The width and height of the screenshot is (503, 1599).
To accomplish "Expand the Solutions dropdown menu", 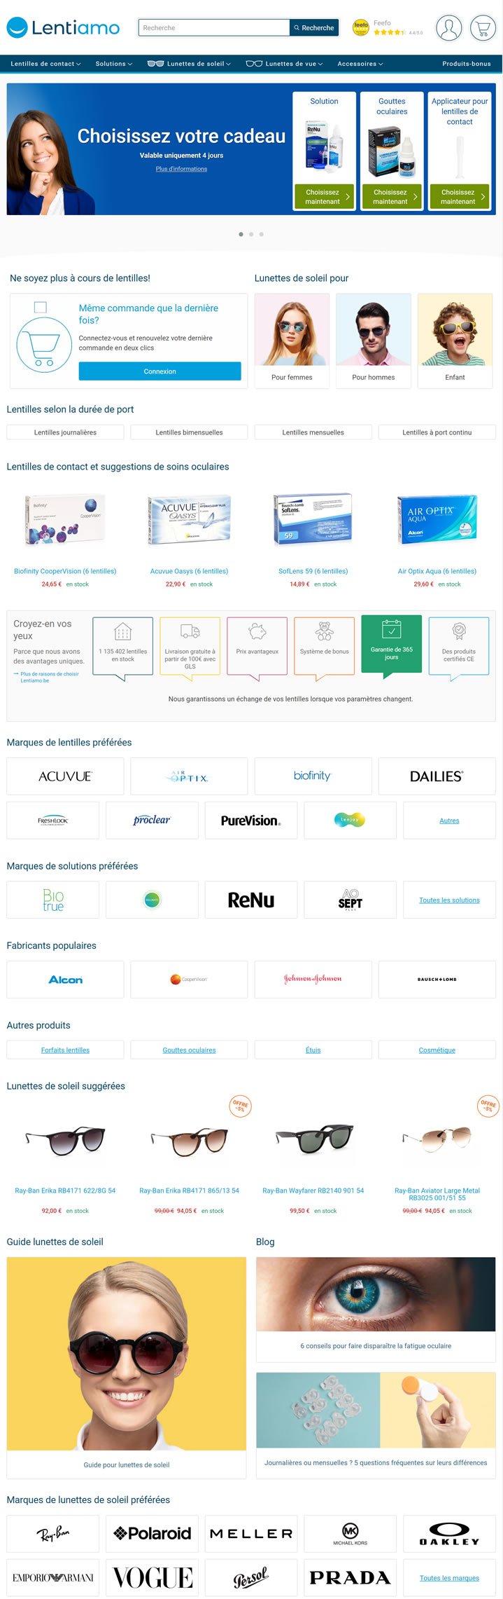I will point(113,64).
